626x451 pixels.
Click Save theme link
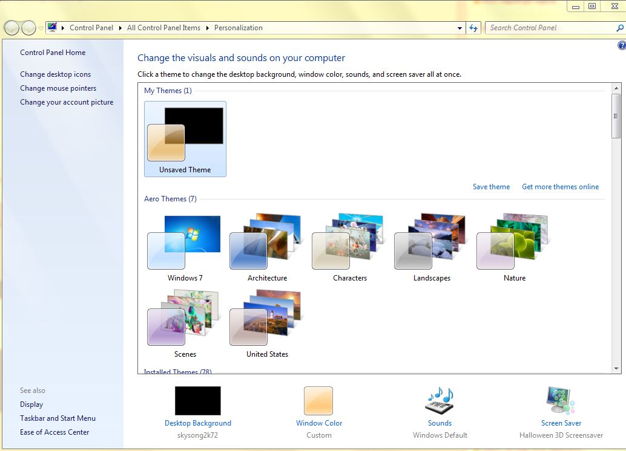point(491,187)
